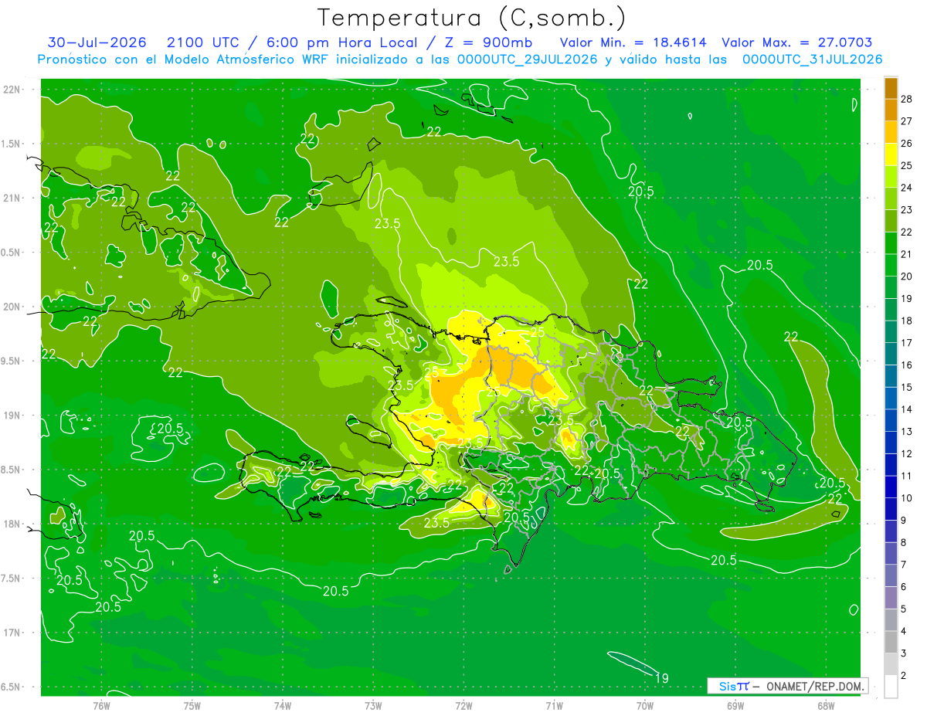This screenshot has width=927, height=716.
Task: Click the latitude axis label "20N"
Action: (x=12, y=307)
